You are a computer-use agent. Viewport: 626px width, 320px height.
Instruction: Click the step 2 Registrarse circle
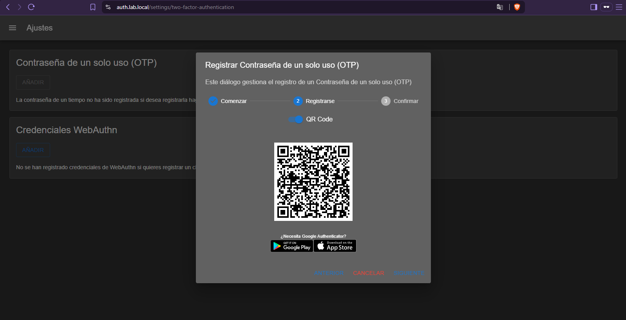pos(298,101)
